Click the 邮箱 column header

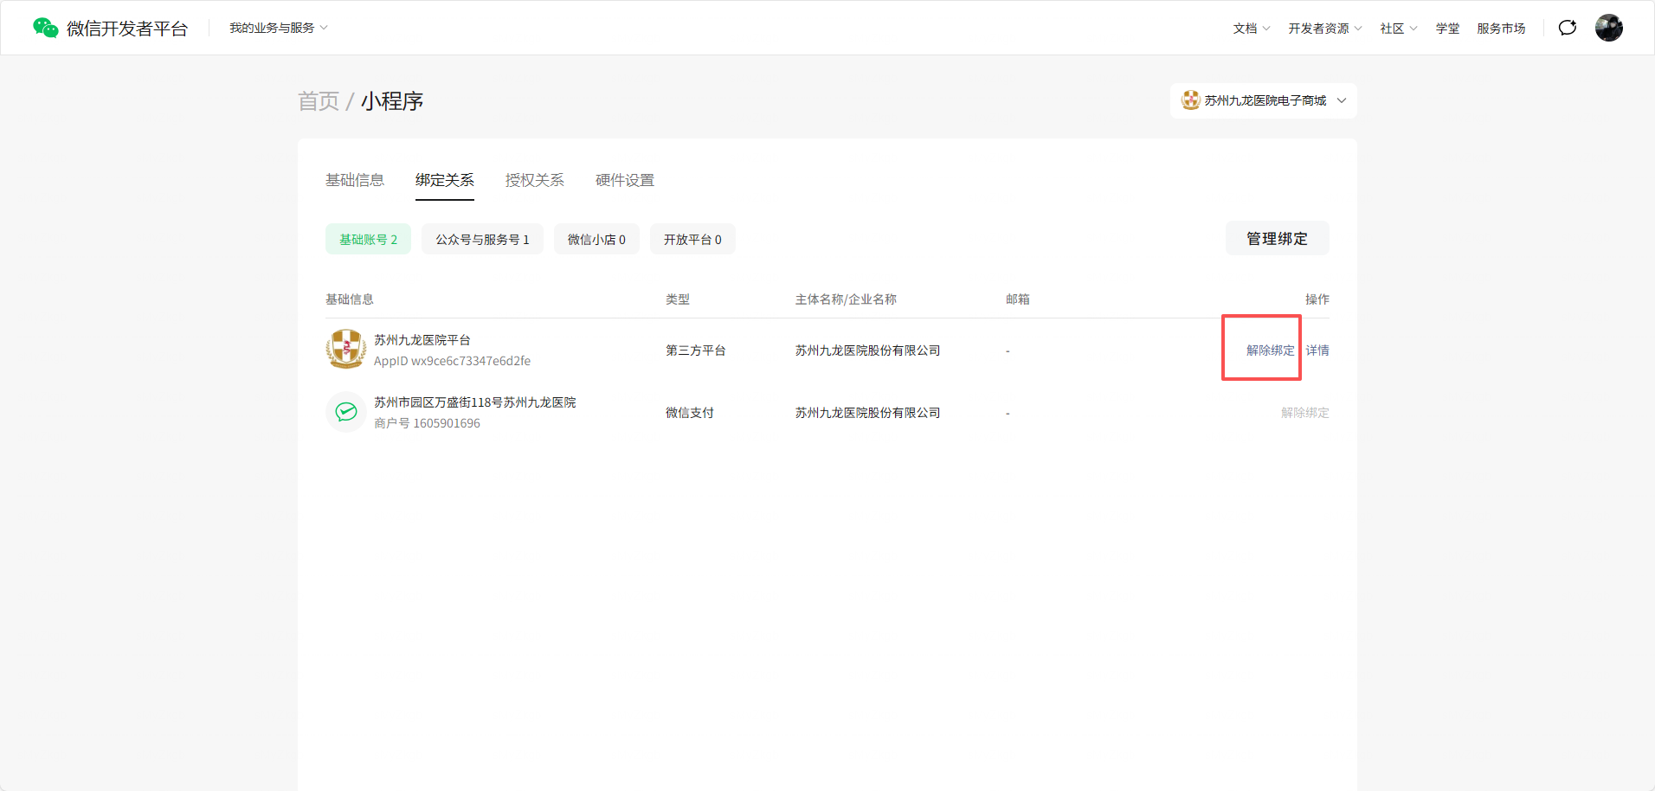[x=1018, y=299]
